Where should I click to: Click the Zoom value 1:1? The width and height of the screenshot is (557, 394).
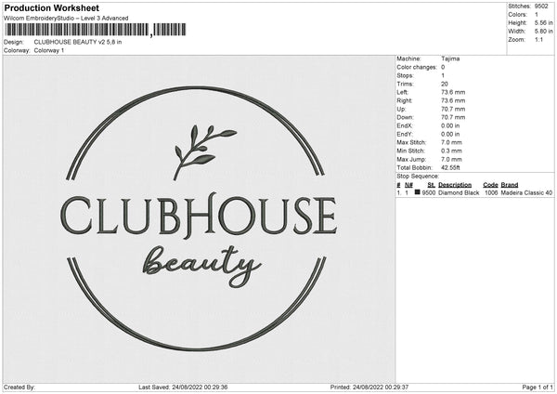tap(538, 40)
